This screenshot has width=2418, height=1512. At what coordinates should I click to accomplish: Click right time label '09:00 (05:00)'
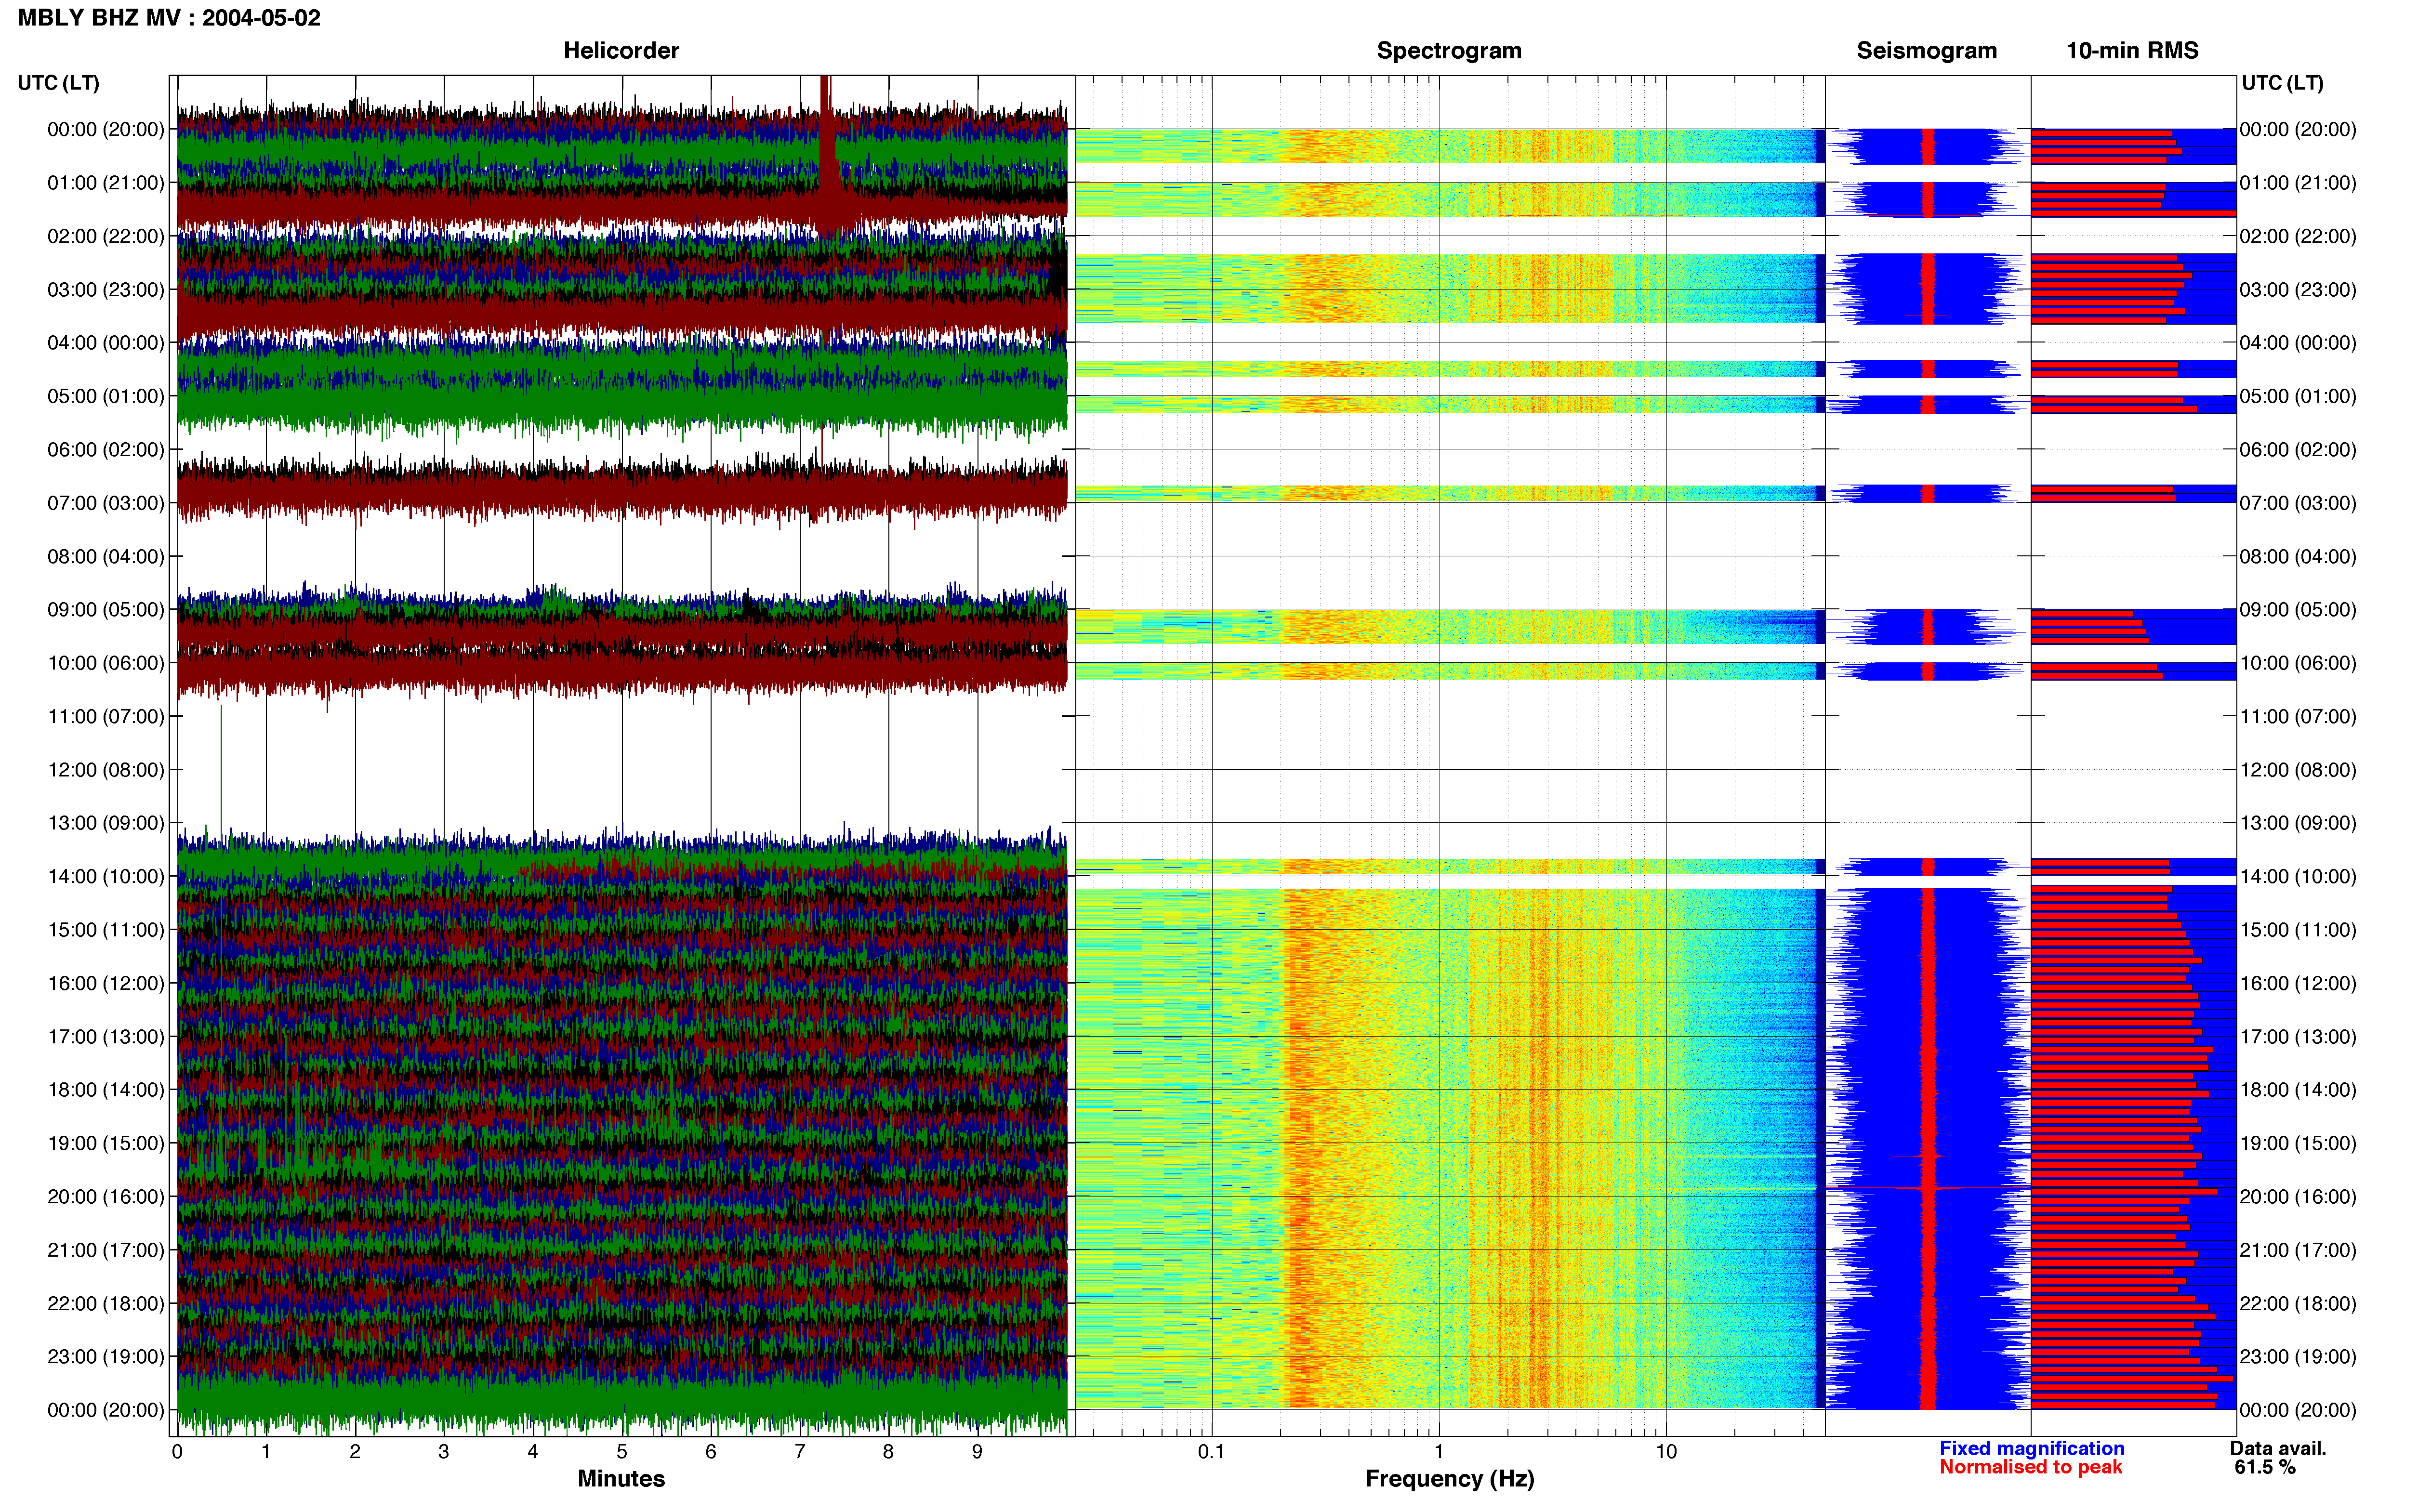[x=2298, y=610]
